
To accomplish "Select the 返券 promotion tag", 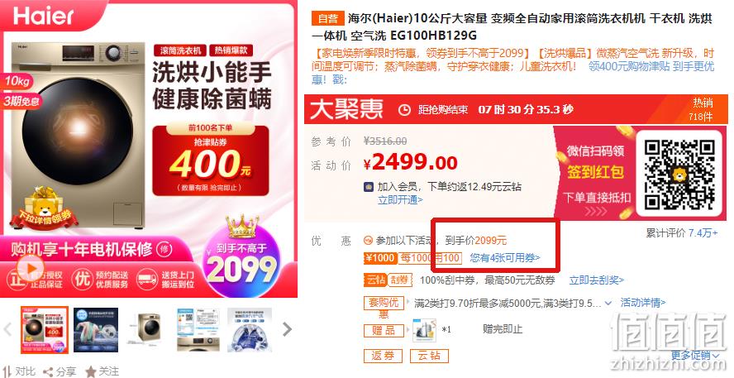I will tap(383, 356).
